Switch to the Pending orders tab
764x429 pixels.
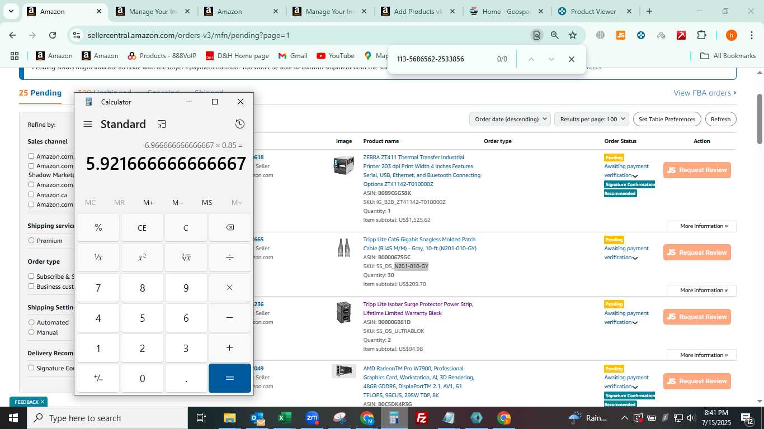(x=40, y=93)
